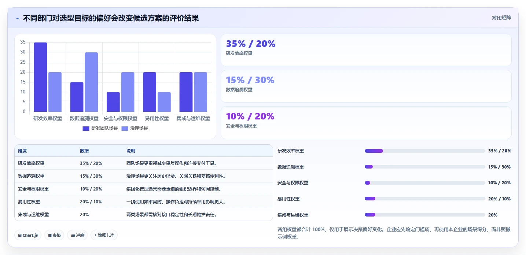Click the 表格 tag chip
The width and height of the screenshot is (526, 255).
(54, 235)
